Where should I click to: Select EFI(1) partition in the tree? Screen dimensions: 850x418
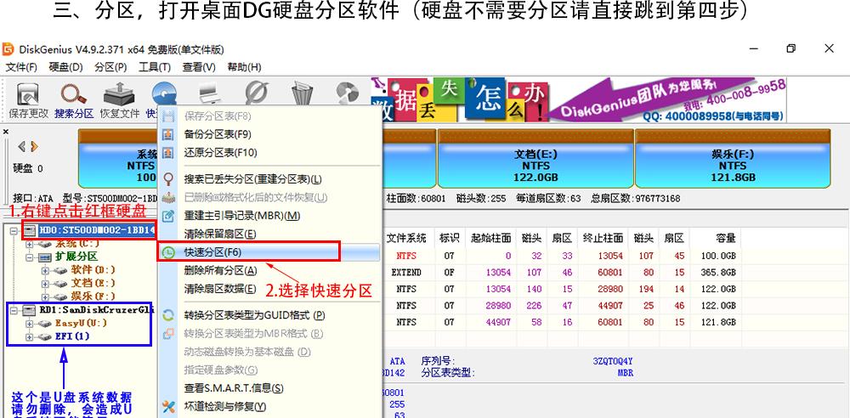[x=72, y=336]
